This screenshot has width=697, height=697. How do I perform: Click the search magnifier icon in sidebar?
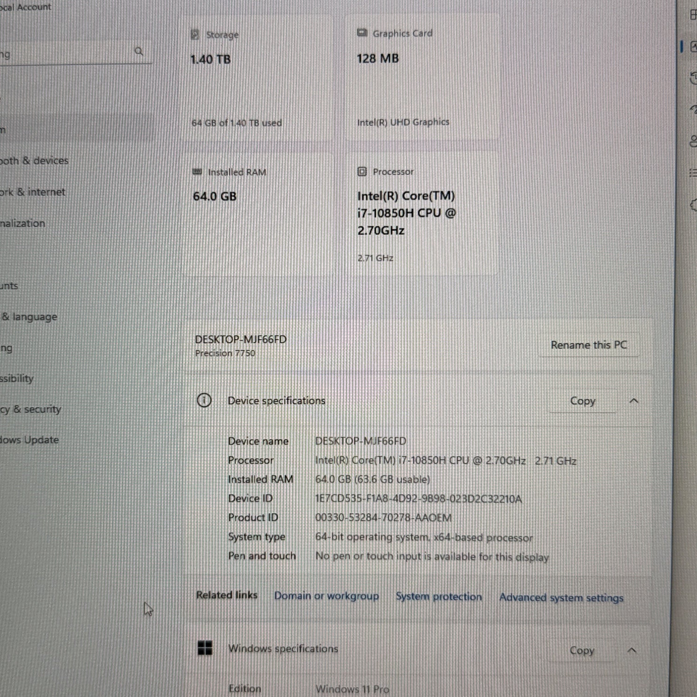coord(138,51)
